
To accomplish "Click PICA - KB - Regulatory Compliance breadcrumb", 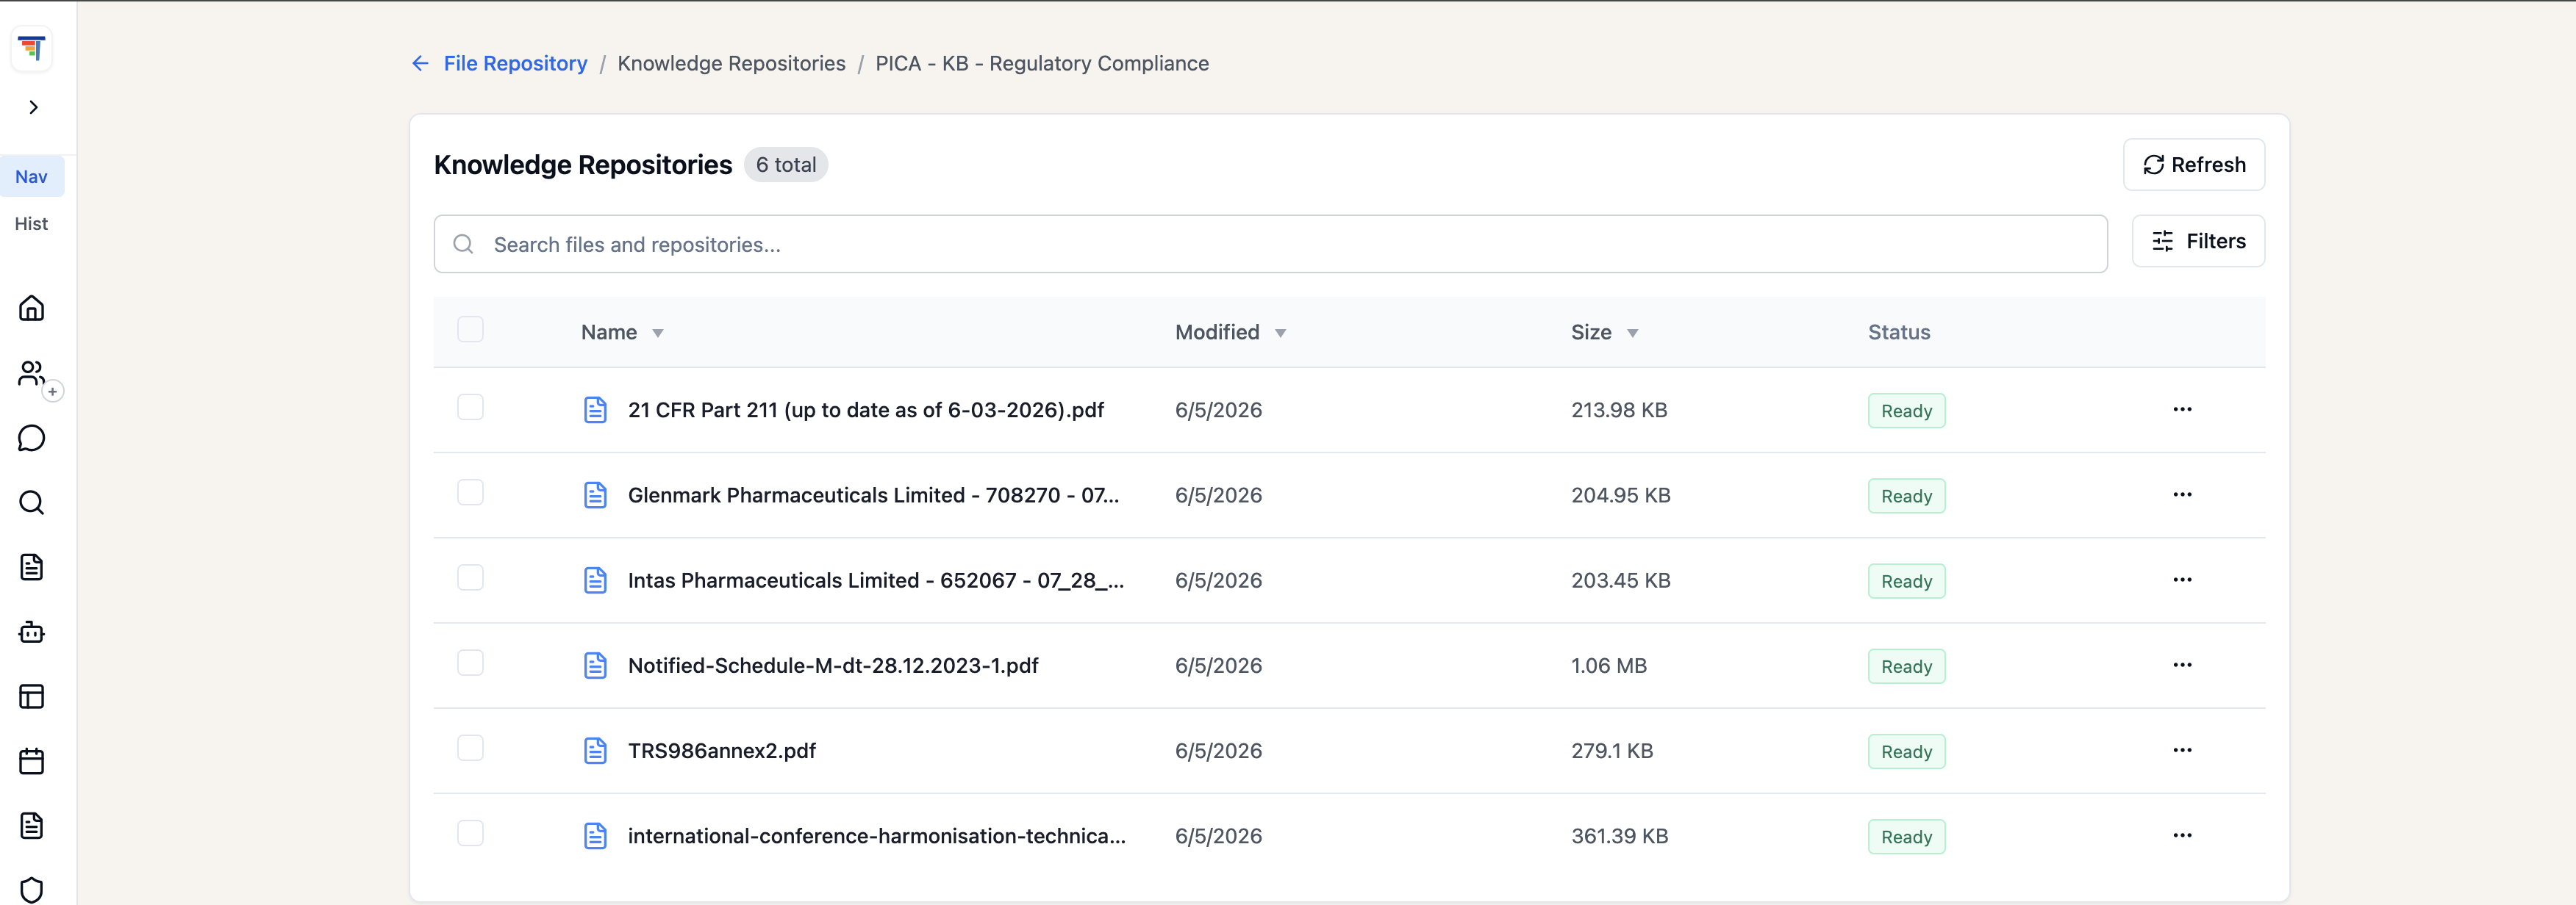I will coord(1042,63).
